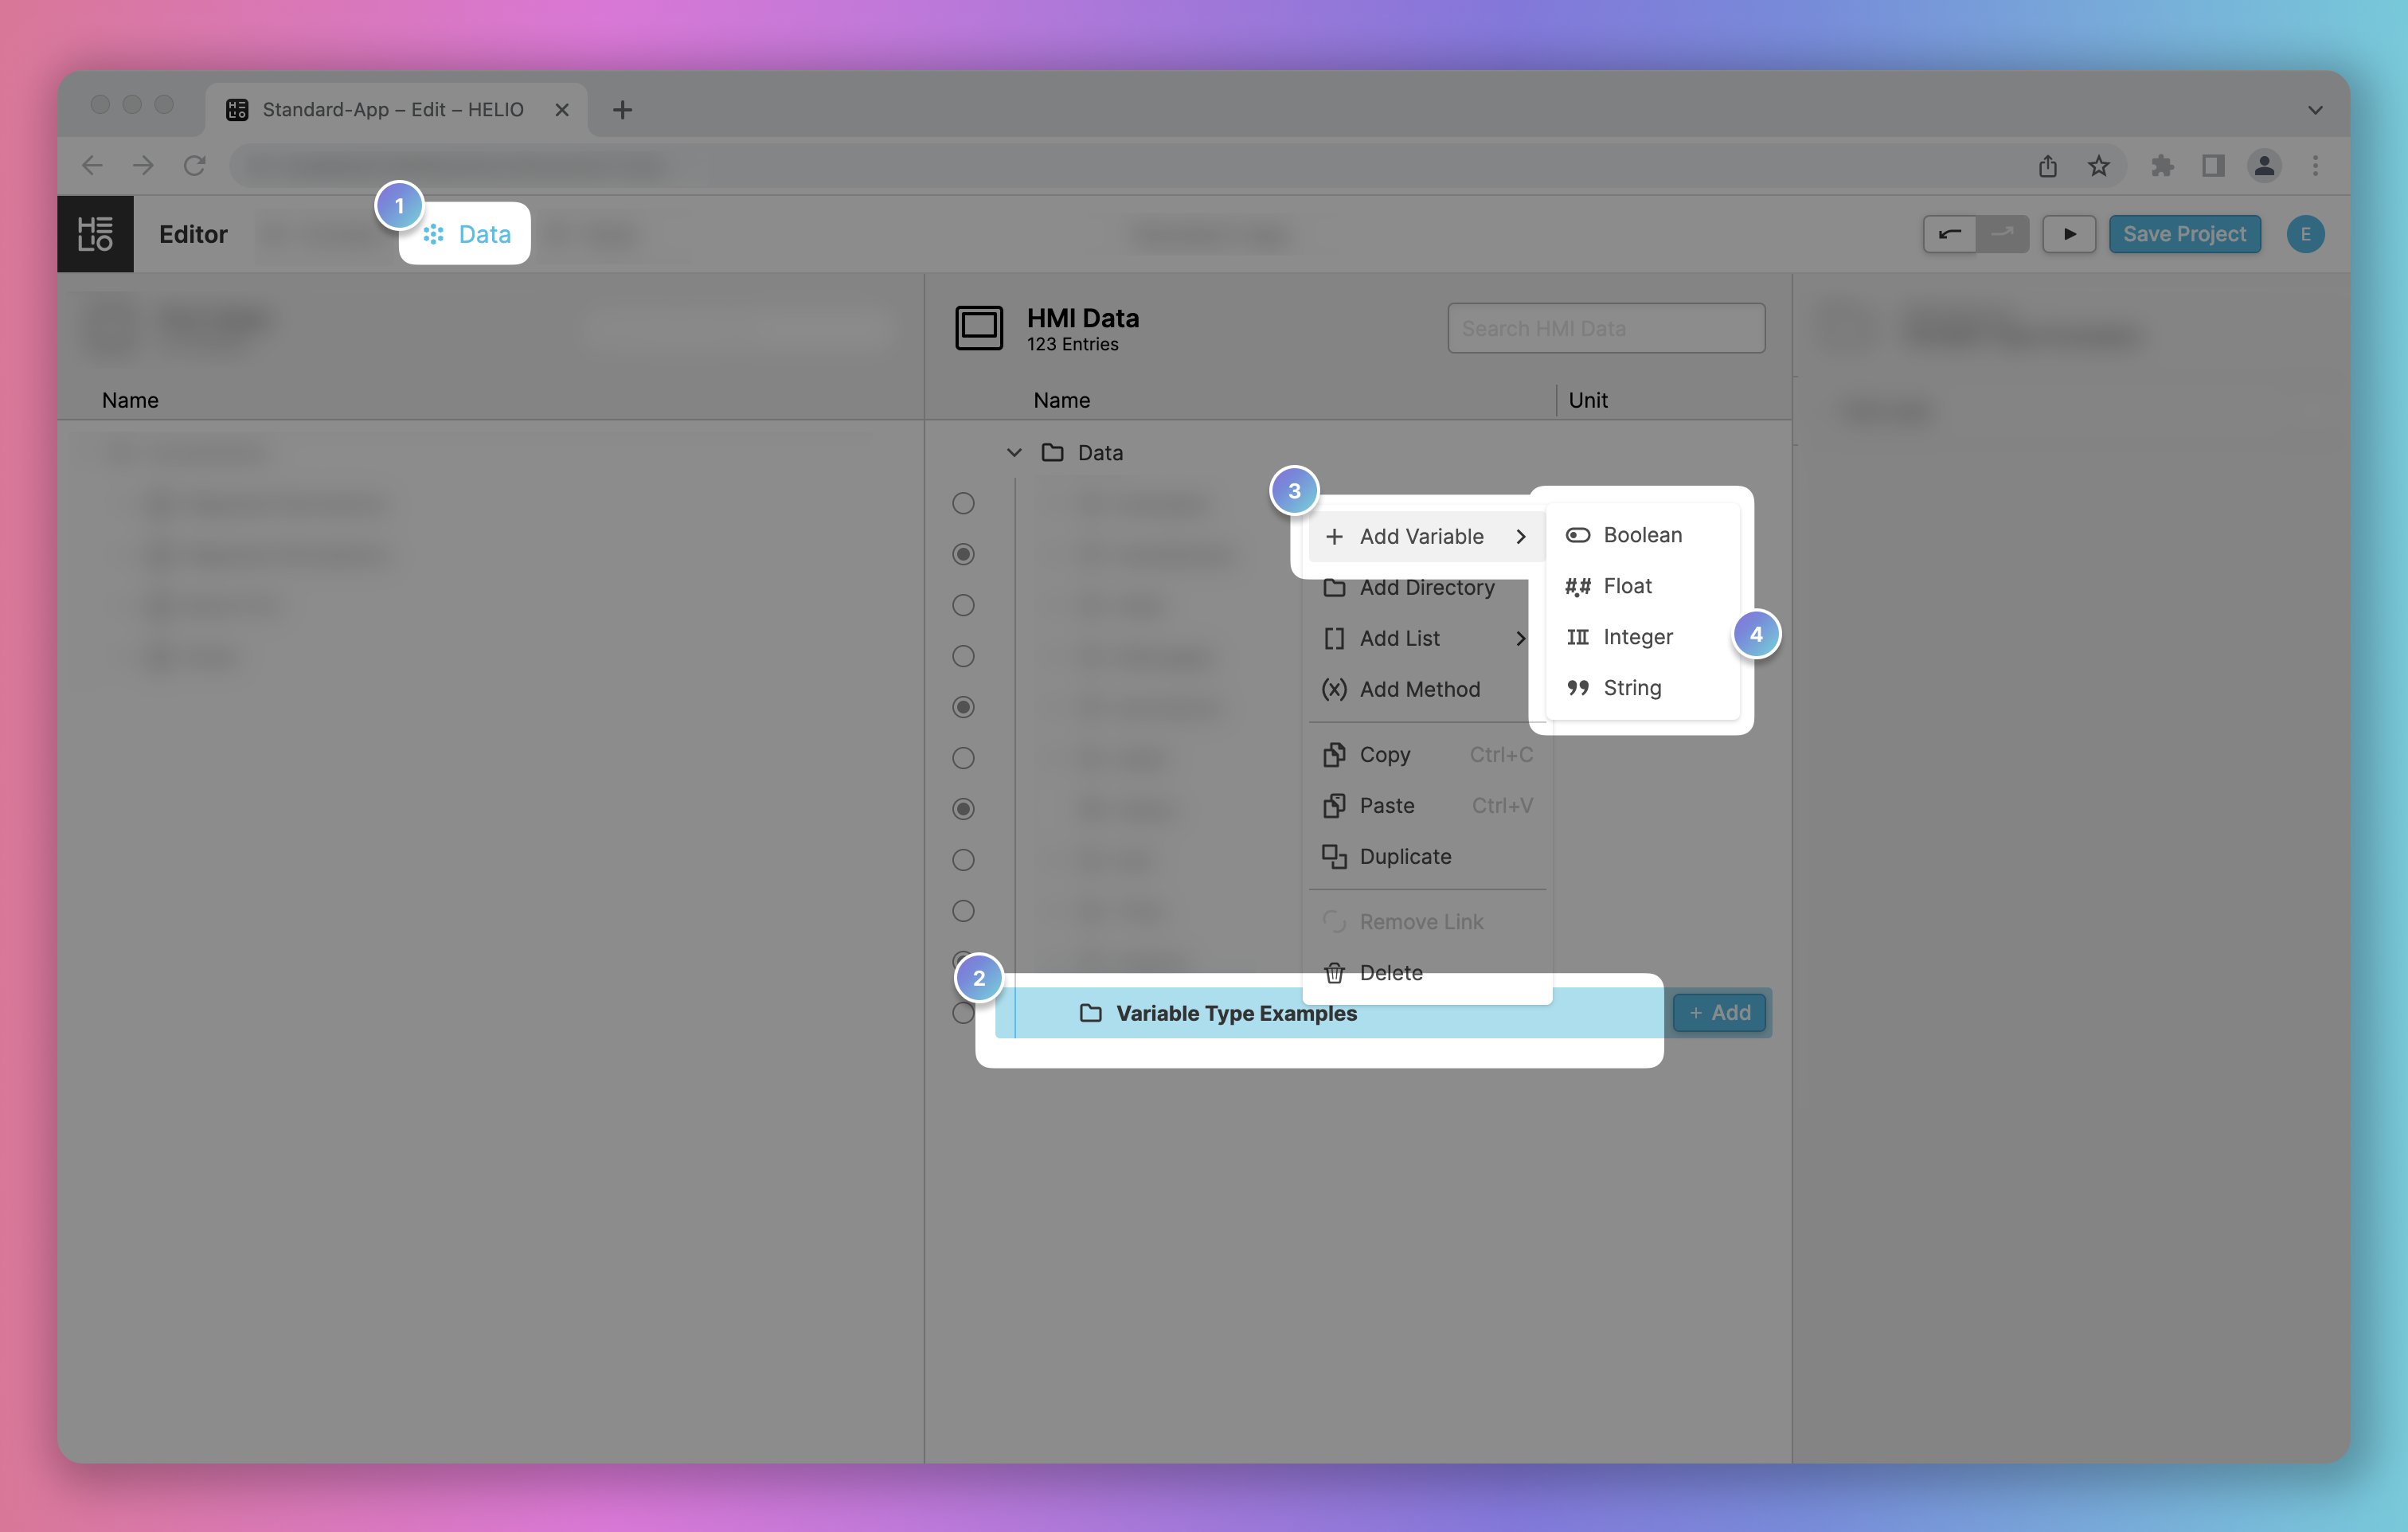Select Boolean from the variable submenu
Viewport: 2408px width, 1532px height.
(x=1642, y=535)
